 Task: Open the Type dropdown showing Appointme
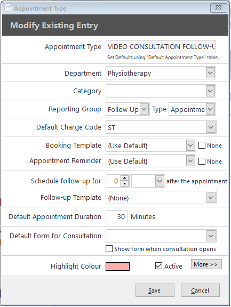[210, 109]
